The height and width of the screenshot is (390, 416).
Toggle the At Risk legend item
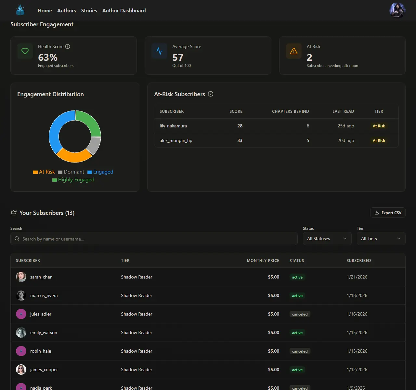pos(44,172)
